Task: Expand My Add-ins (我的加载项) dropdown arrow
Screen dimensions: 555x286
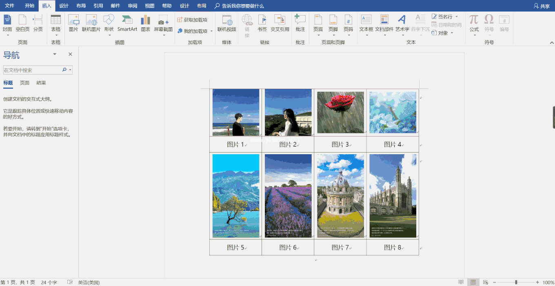Action: (211, 31)
